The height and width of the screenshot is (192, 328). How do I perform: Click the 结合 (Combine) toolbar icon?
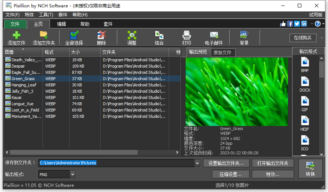[x=159, y=38]
